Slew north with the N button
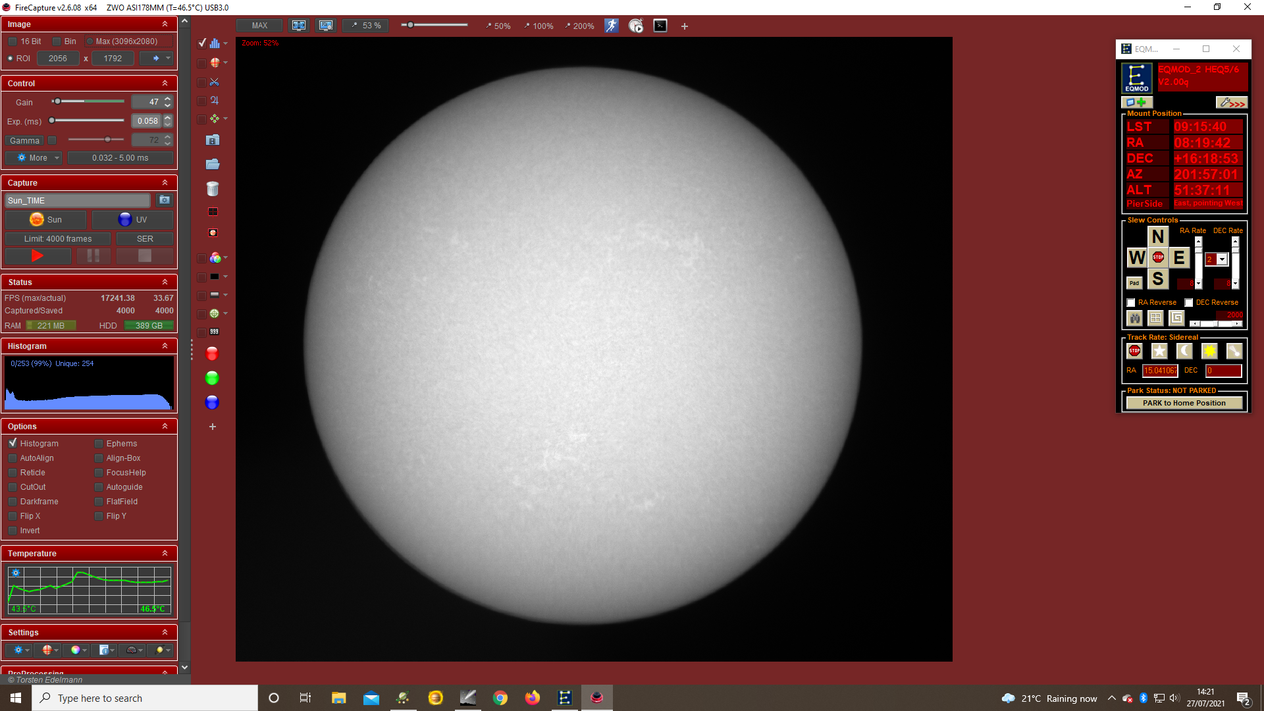1264x711 pixels. tap(1158, 236)
